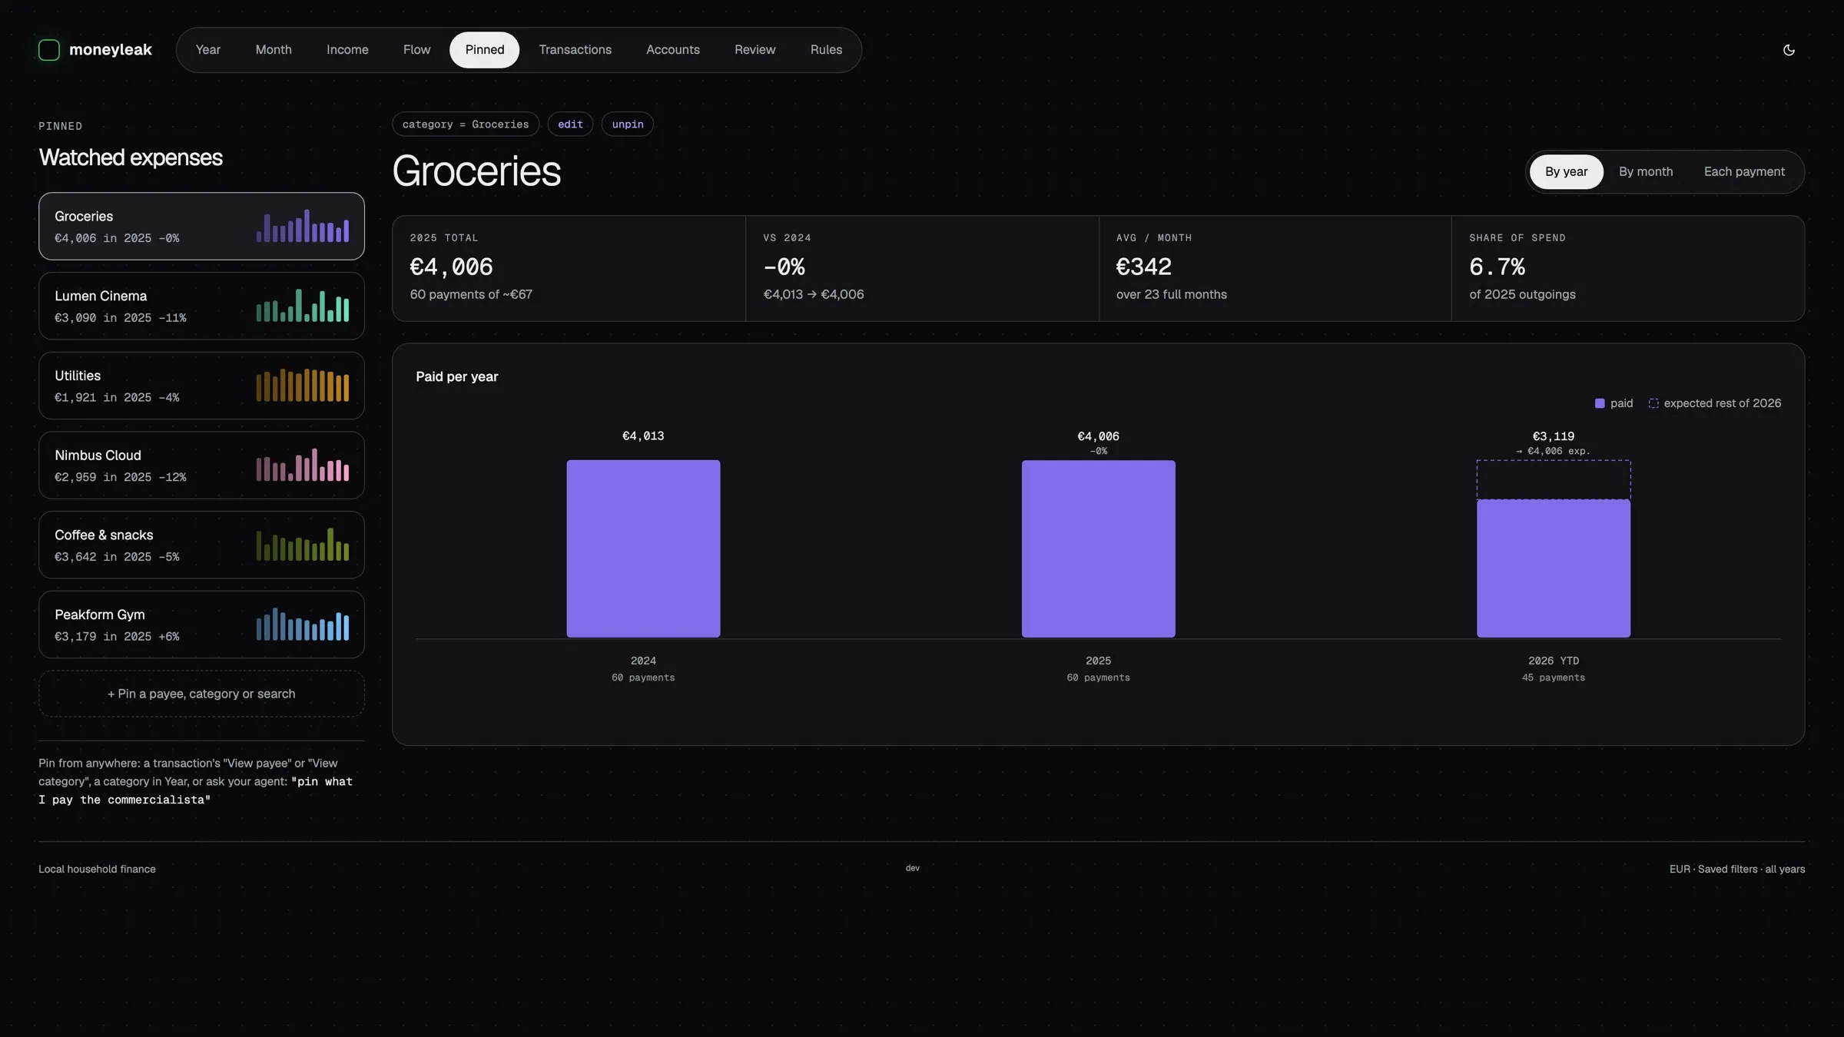This screenshot has height=1037, width=1844.
Task: Switch to the Accounts tab
Action: [x=672, y=50]
